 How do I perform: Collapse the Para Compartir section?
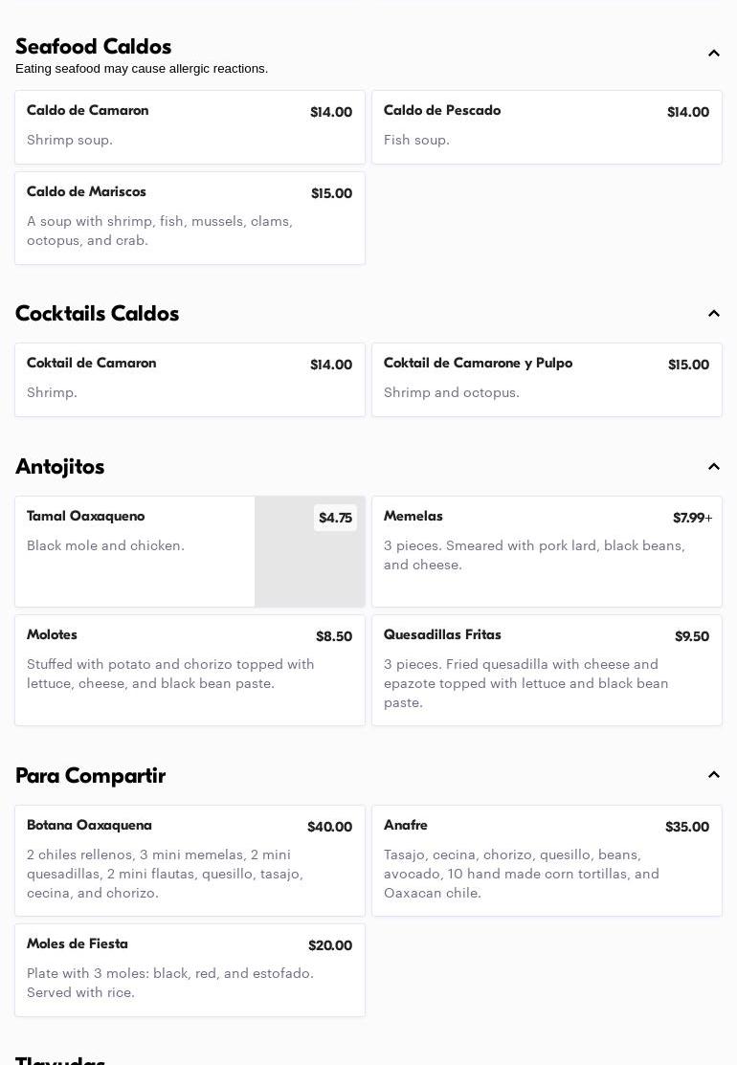point(713,775)
